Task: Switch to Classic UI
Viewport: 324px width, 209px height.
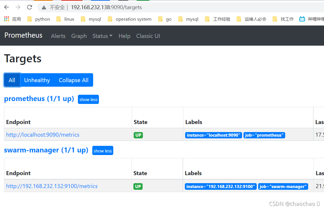Action: coord(148,36)
